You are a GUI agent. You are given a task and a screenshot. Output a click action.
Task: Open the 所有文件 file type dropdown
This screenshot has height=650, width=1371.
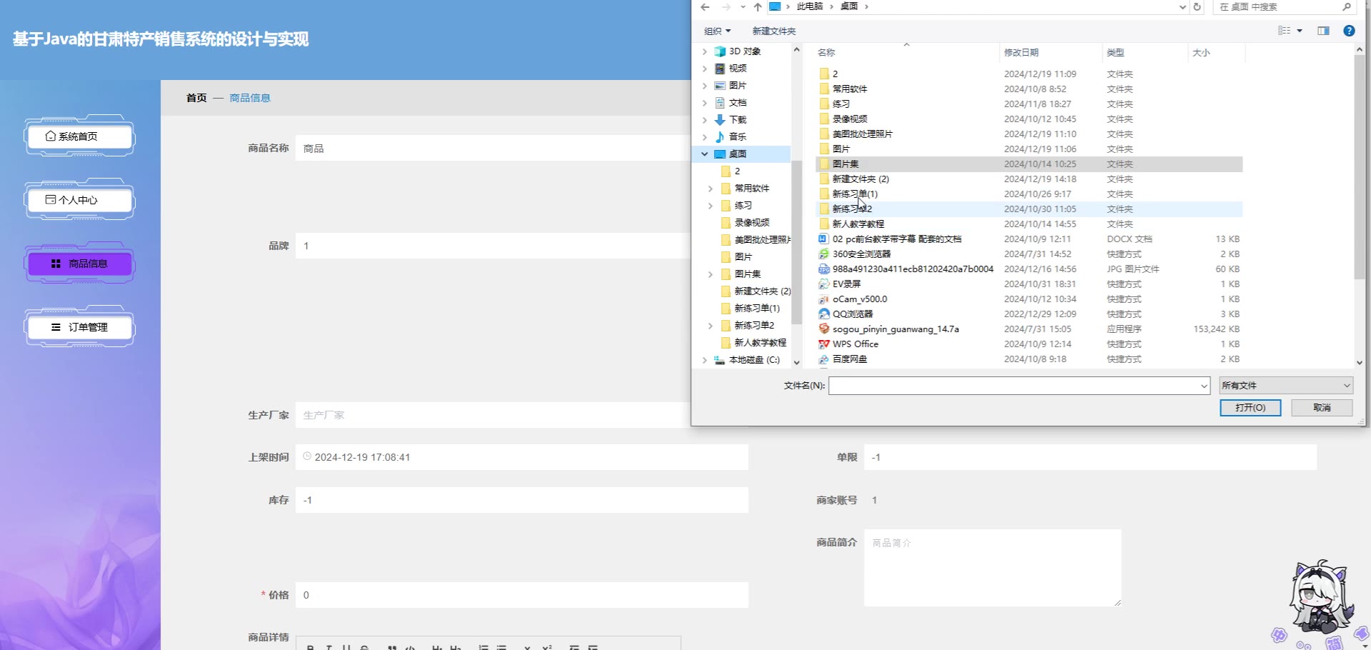click(1285, 386)
